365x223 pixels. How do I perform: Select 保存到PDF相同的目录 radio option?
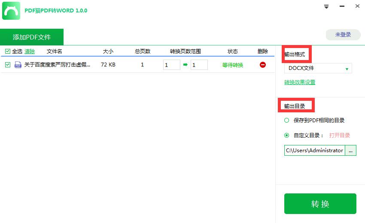pos(287,121)
